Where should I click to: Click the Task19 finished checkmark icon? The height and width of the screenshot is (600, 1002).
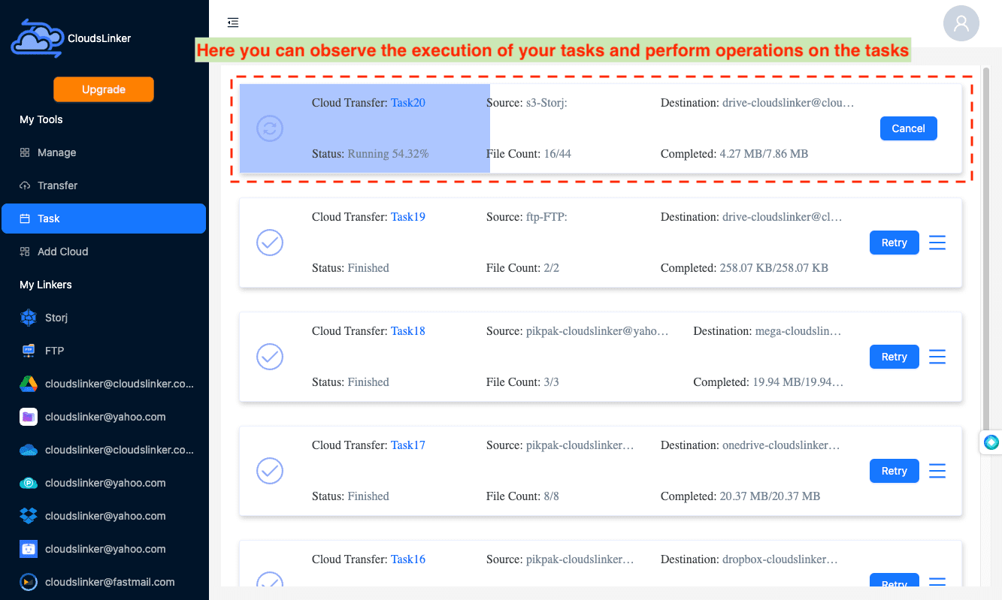tap(270, 243)
